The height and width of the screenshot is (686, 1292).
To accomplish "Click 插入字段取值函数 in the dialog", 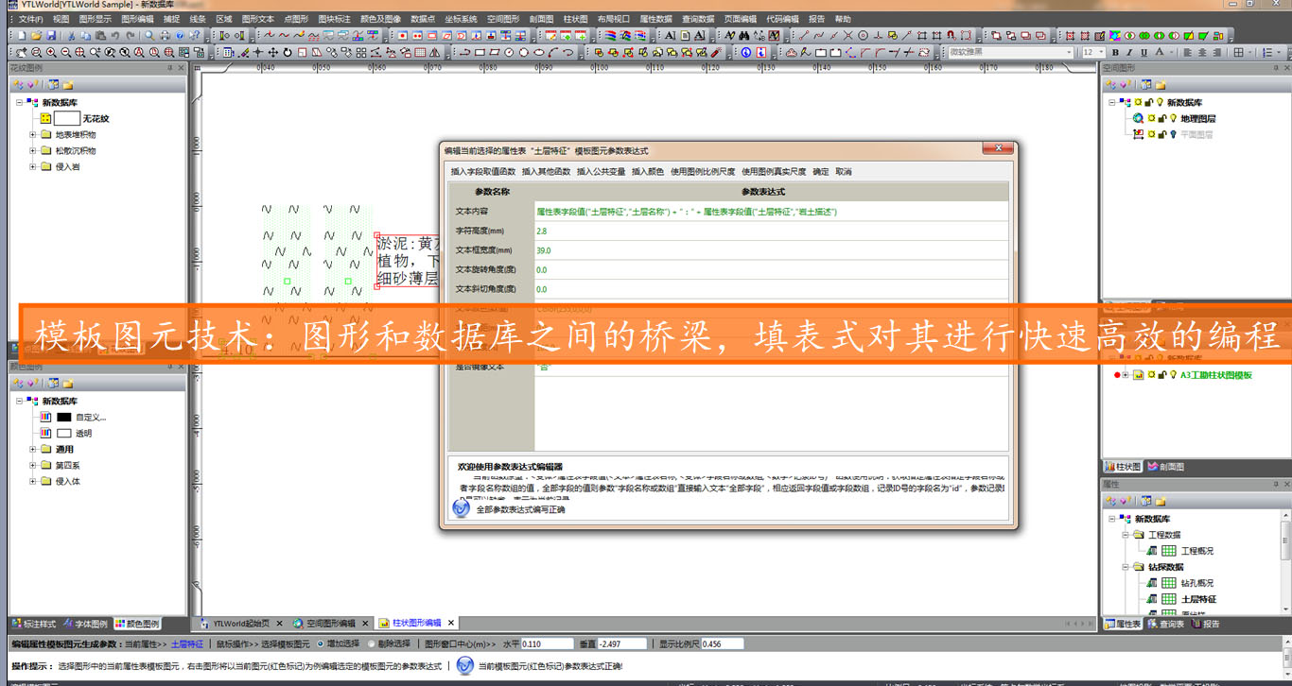I will pyautogui.click(x=483, y=172).
